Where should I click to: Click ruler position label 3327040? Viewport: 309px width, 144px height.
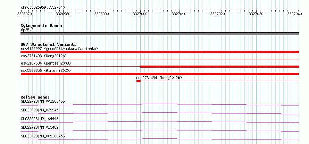pos(294,14)
